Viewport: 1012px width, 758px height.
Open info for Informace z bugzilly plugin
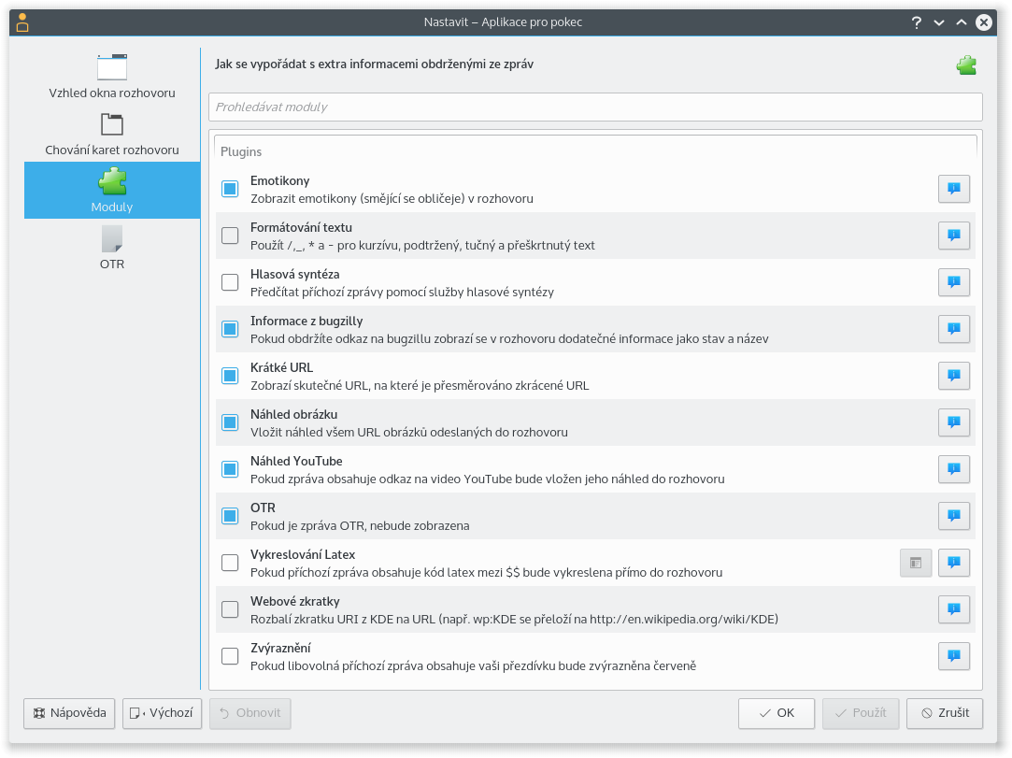point(953,329)
